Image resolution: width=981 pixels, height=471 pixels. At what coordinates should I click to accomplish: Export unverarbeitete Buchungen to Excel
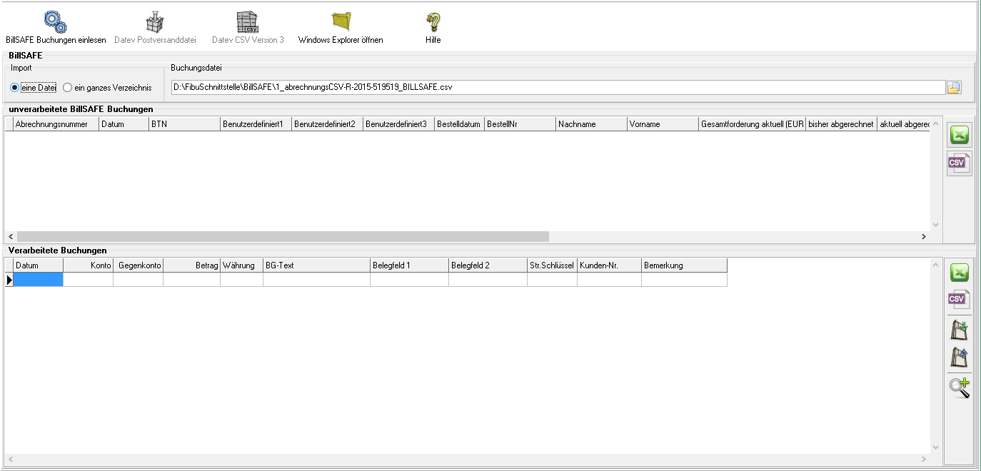tap(959, 135)
